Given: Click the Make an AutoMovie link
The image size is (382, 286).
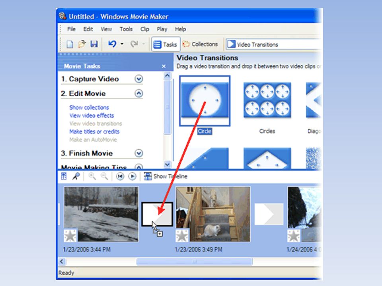Looking at the screenshot, I should [93, 139].
